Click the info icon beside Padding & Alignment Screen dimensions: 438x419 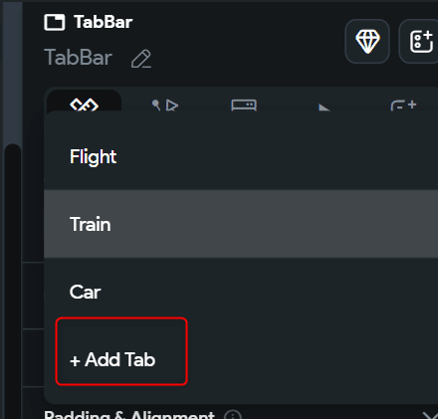tap(233, 415)
